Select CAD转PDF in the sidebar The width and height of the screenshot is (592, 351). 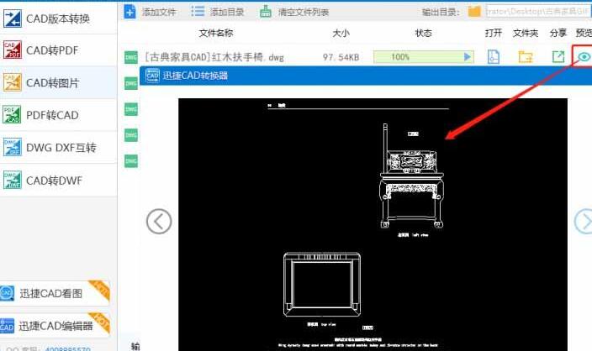(58, 50)
